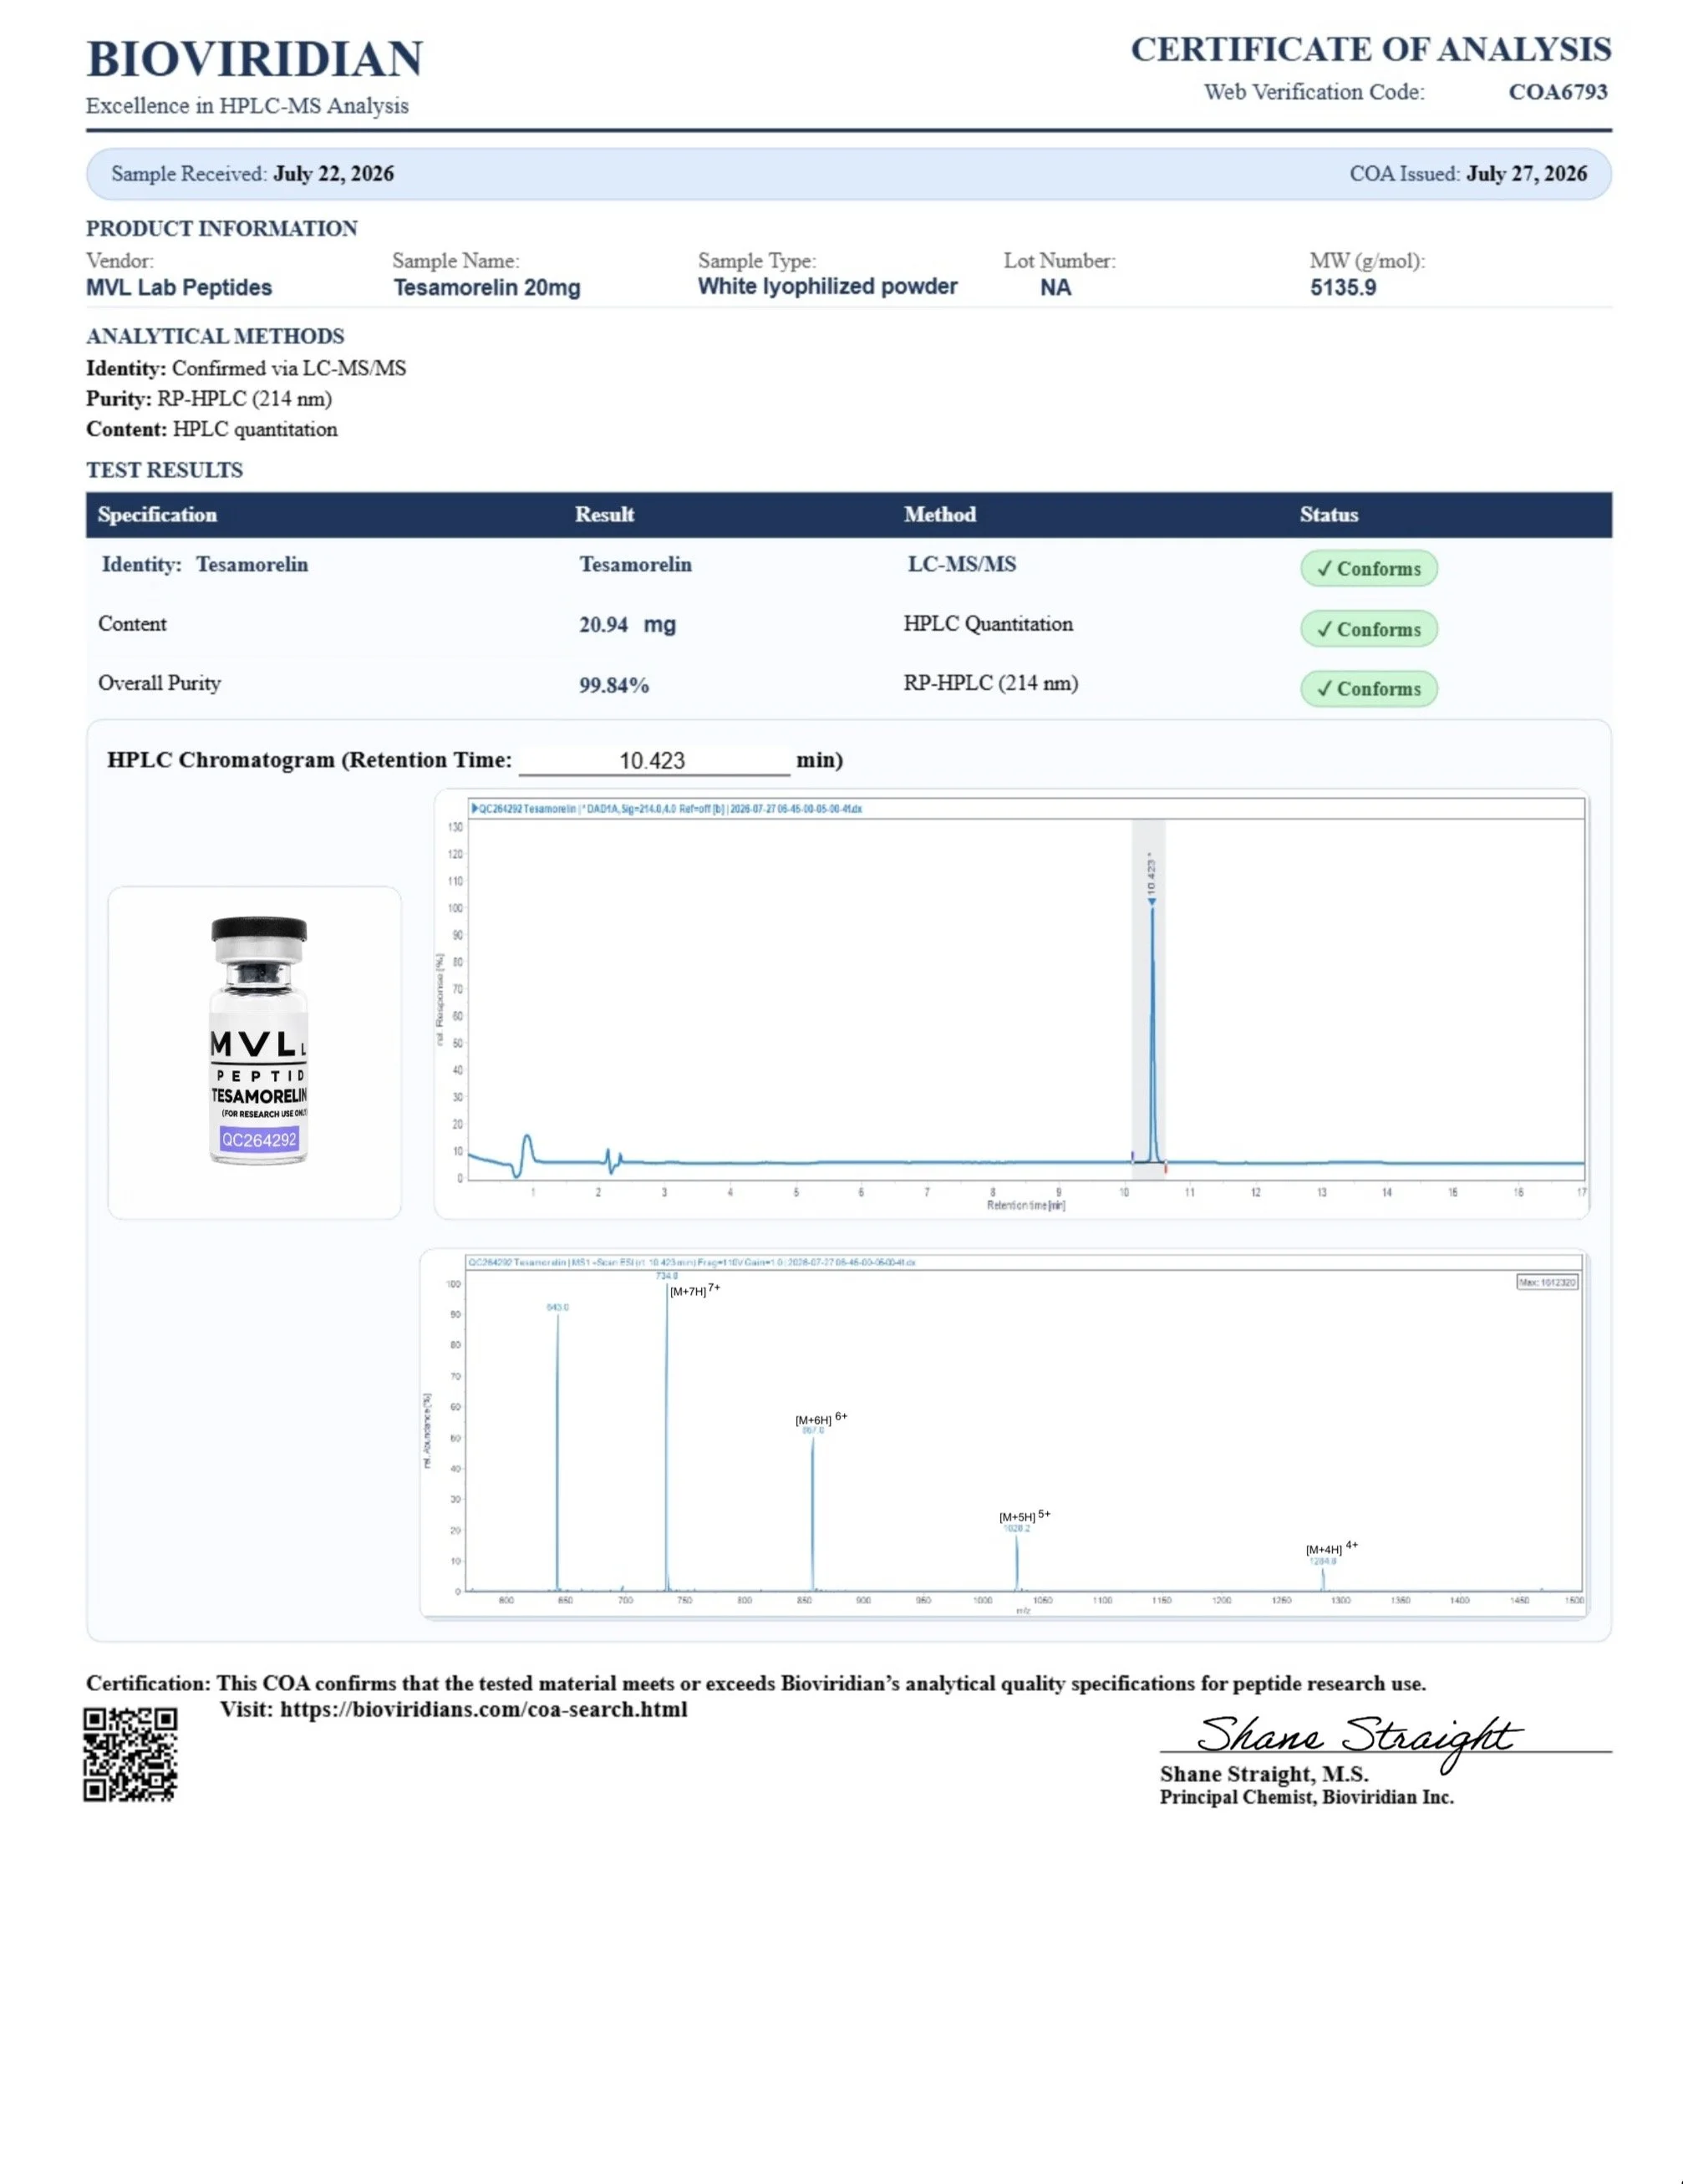
Task: Click the [M+5H] 5+ mass peak label
Action: point(1025,1516)
